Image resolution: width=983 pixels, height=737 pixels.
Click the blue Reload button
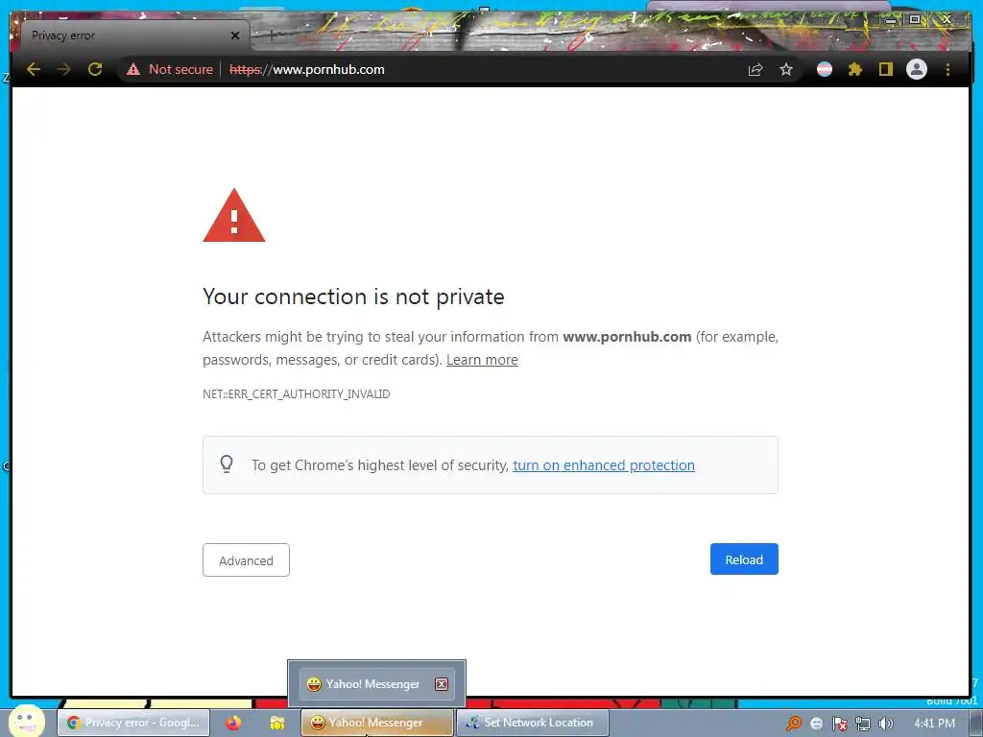(x=744, y=559)
